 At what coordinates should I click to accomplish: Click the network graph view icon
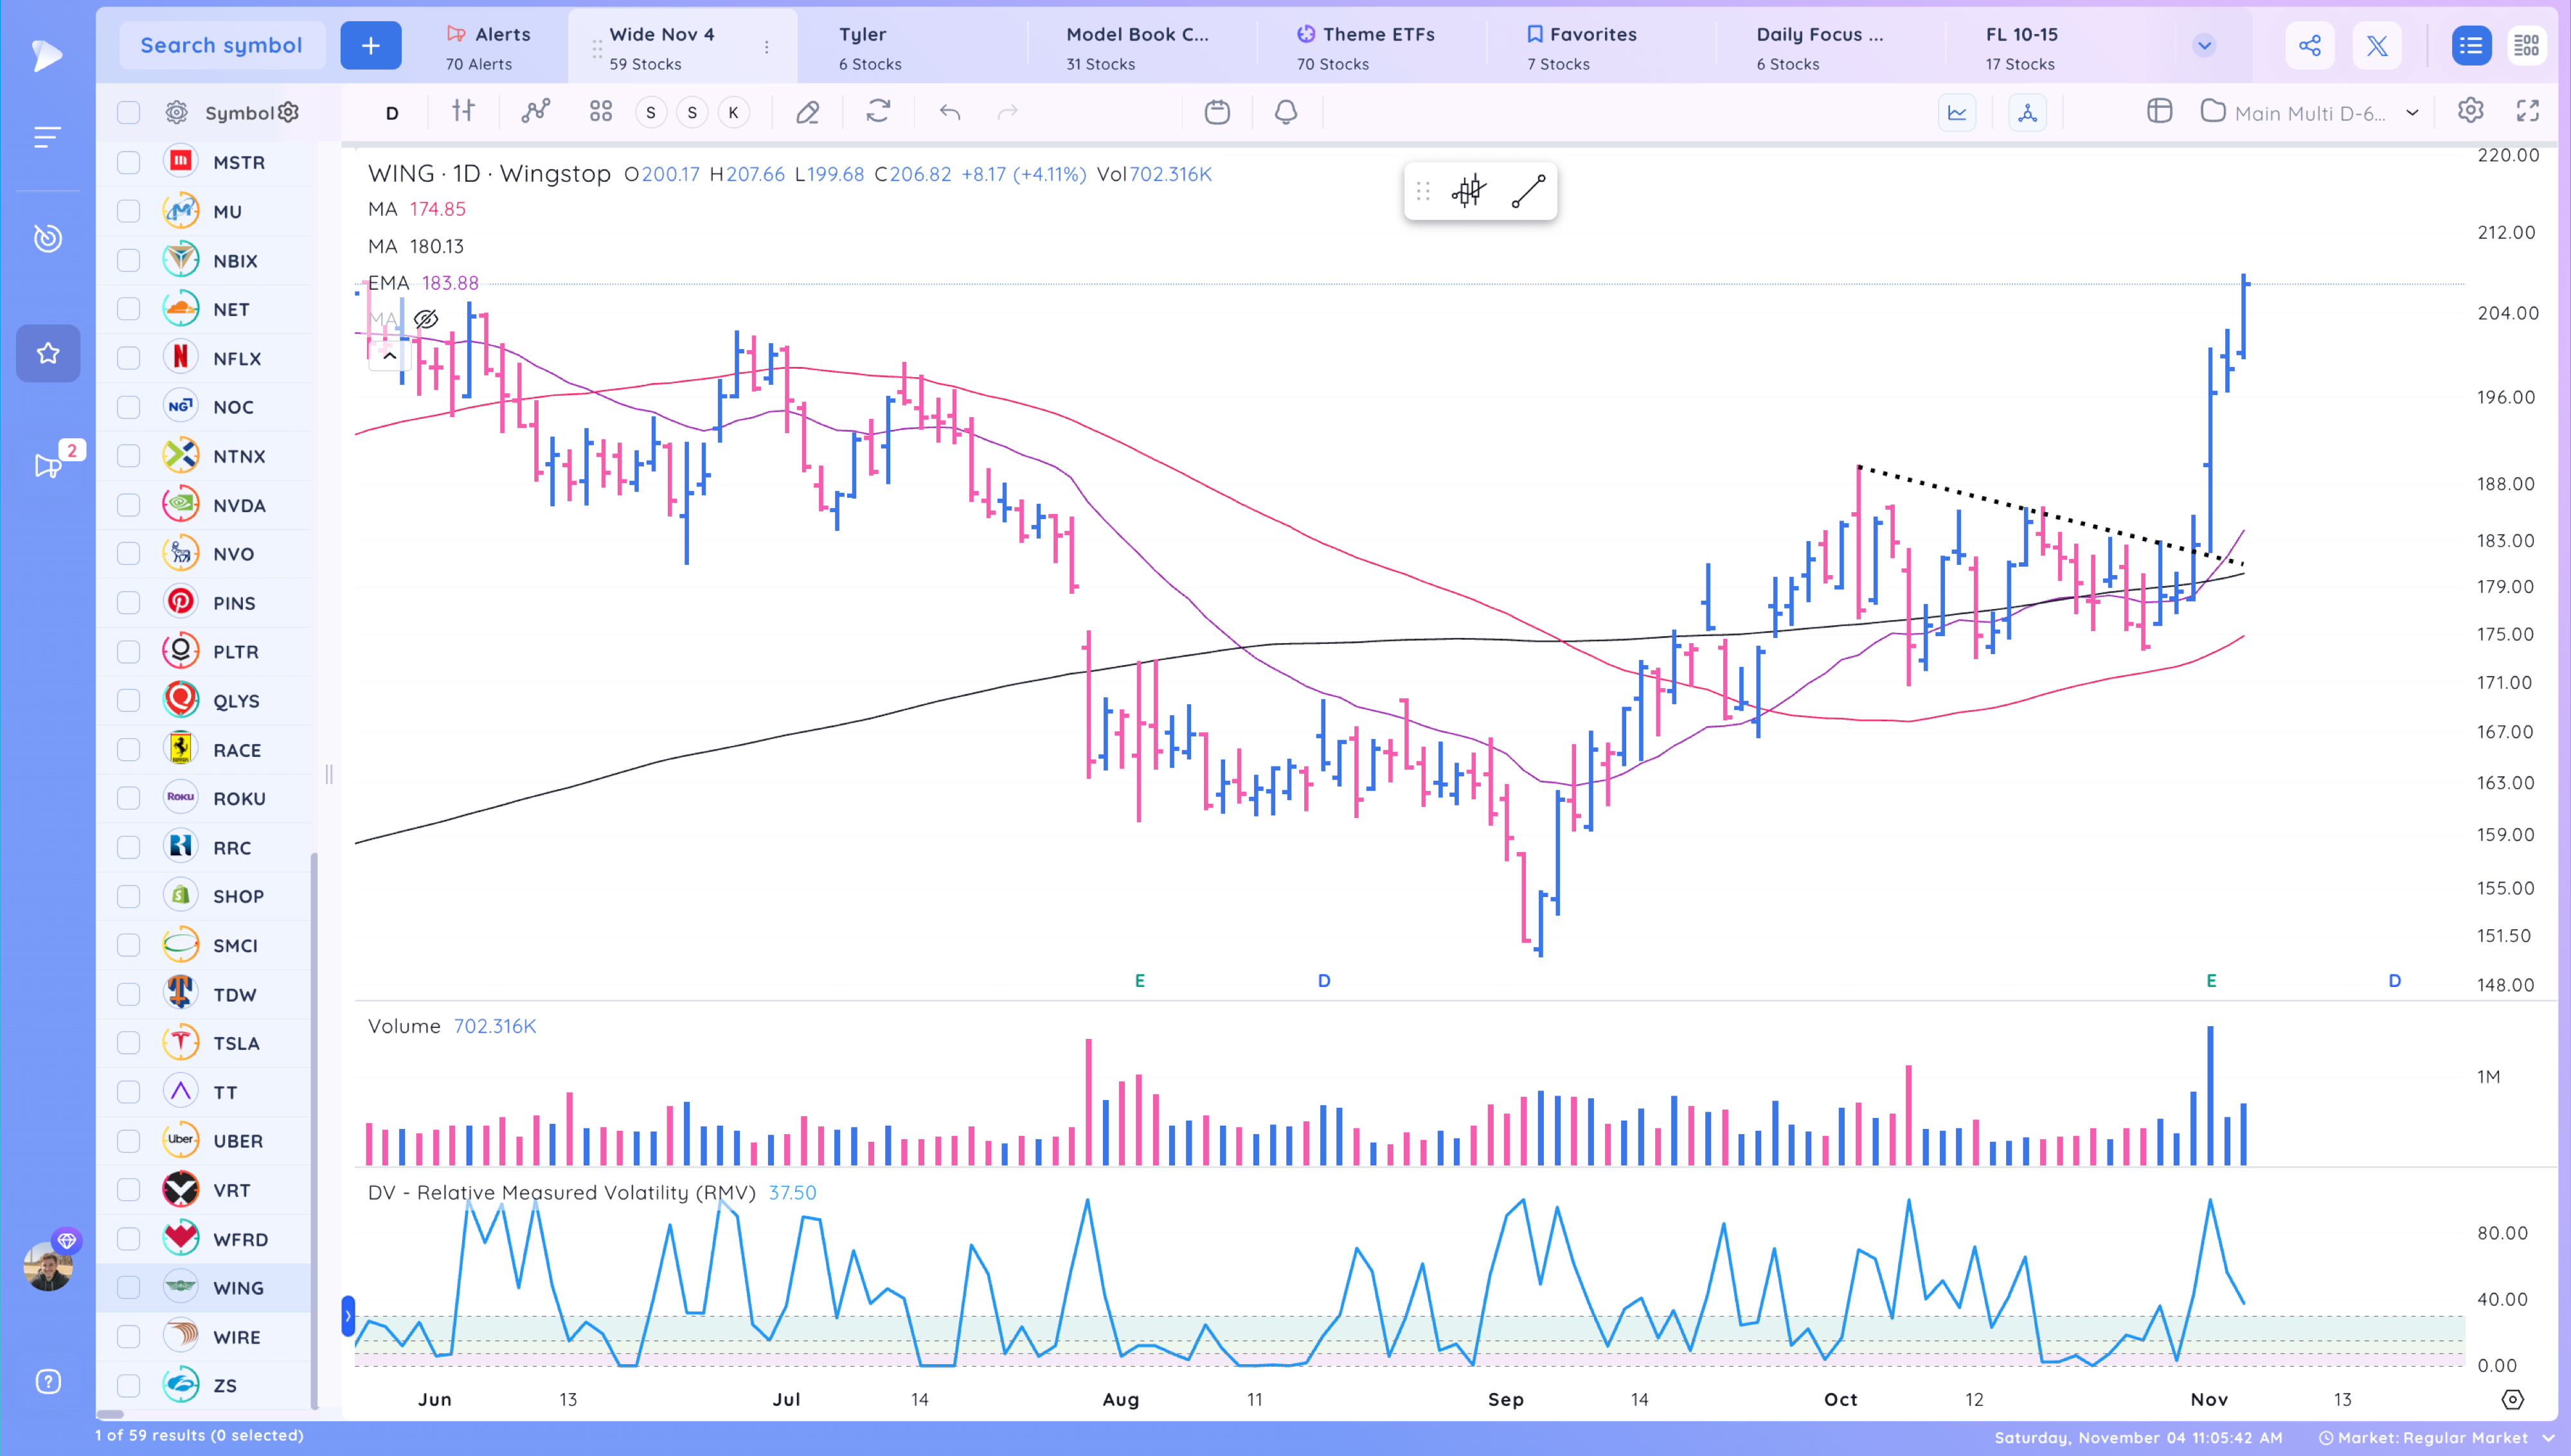[2027, 112]
